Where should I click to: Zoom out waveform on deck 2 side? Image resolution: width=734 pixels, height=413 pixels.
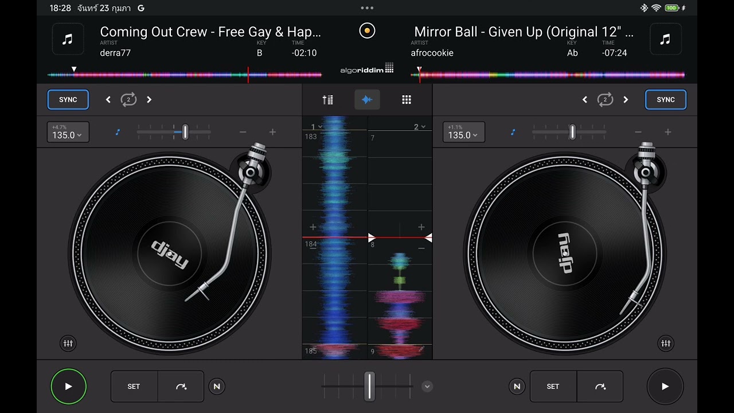coord(421,248)
